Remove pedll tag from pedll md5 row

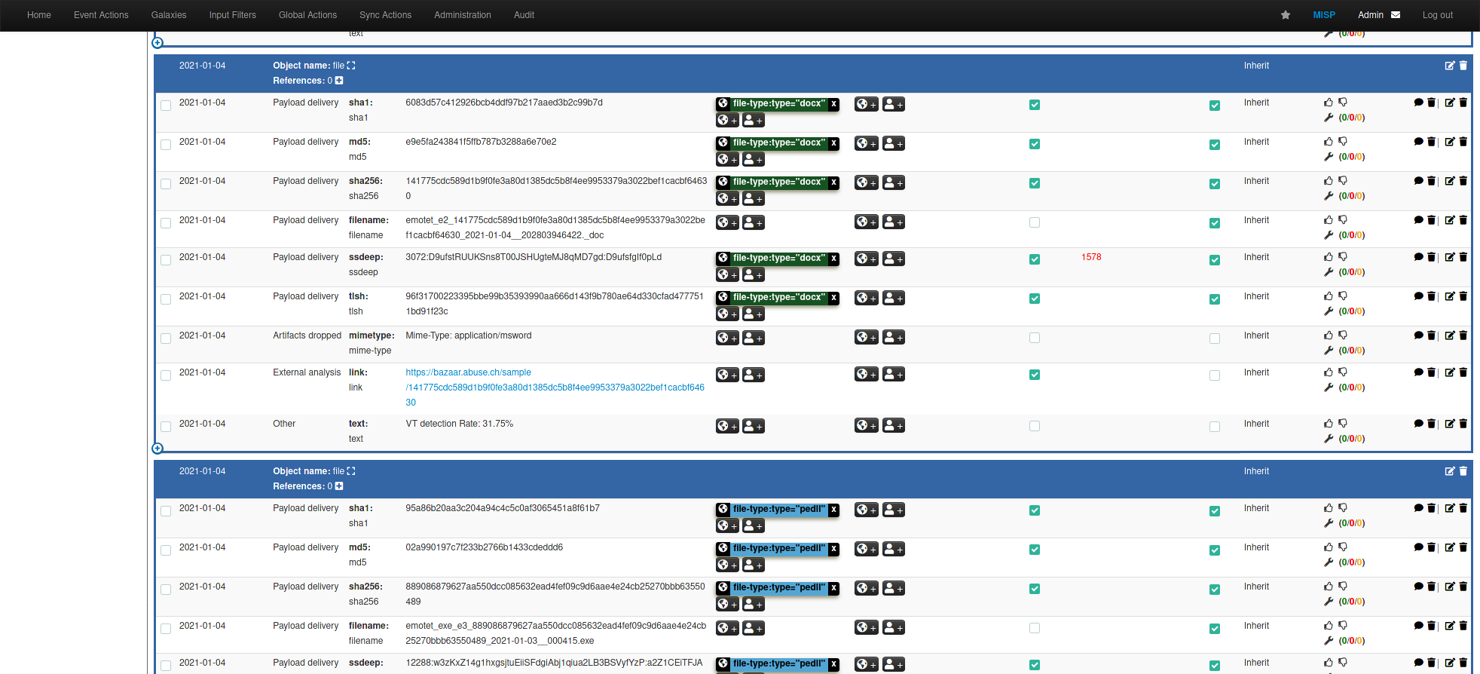pos(833,549)
